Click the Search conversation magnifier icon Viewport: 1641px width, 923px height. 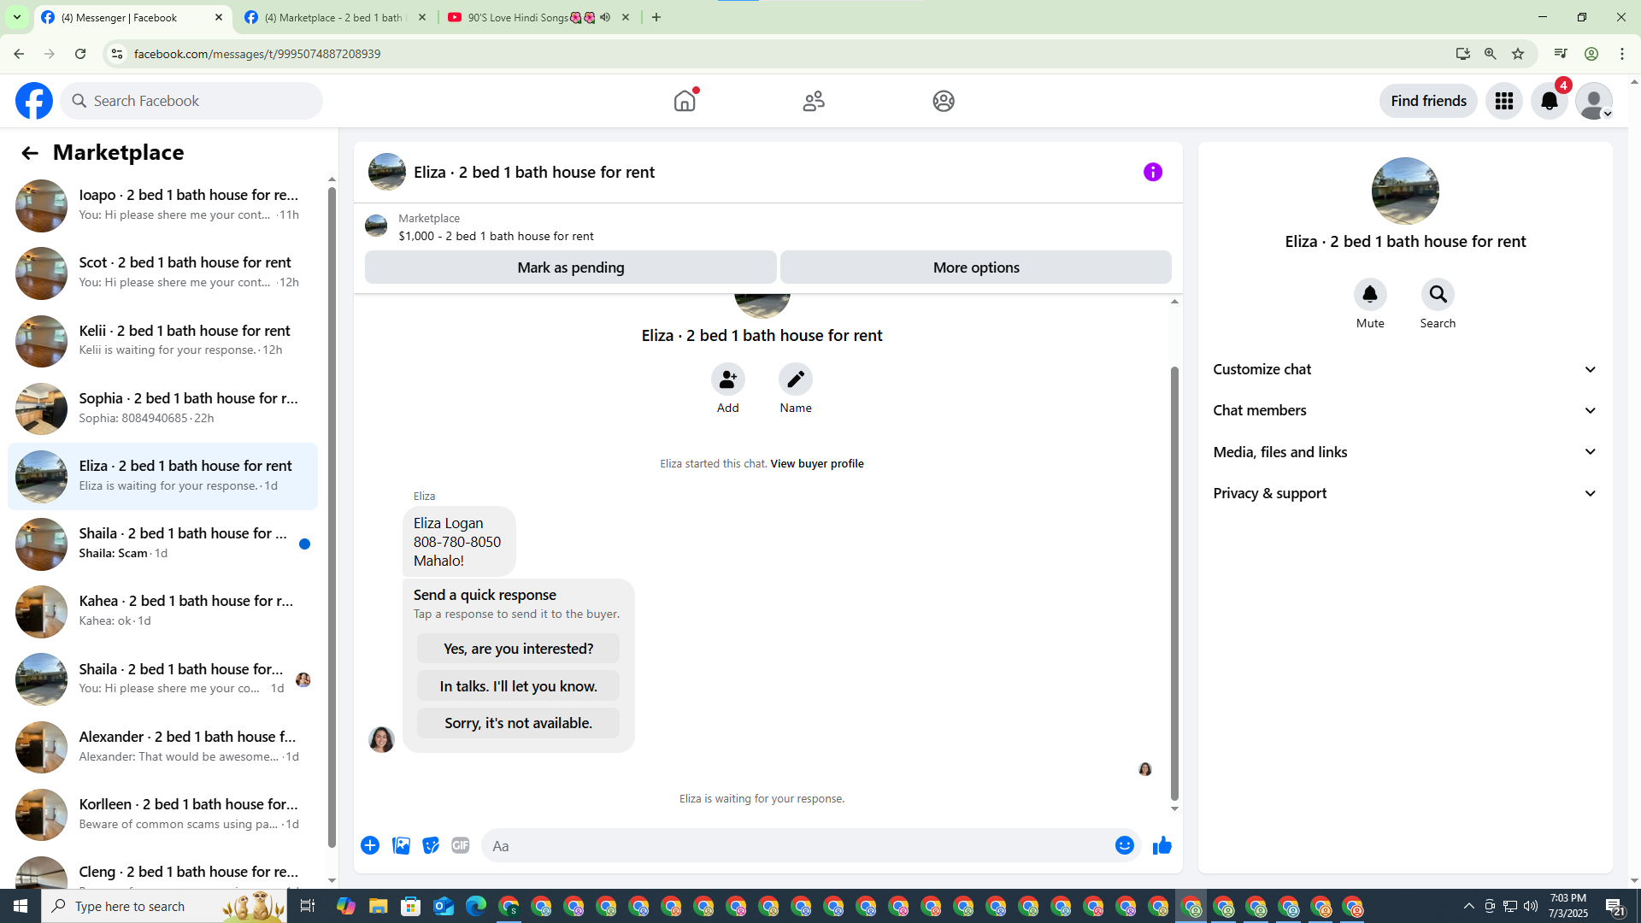tap(1438, 295)
